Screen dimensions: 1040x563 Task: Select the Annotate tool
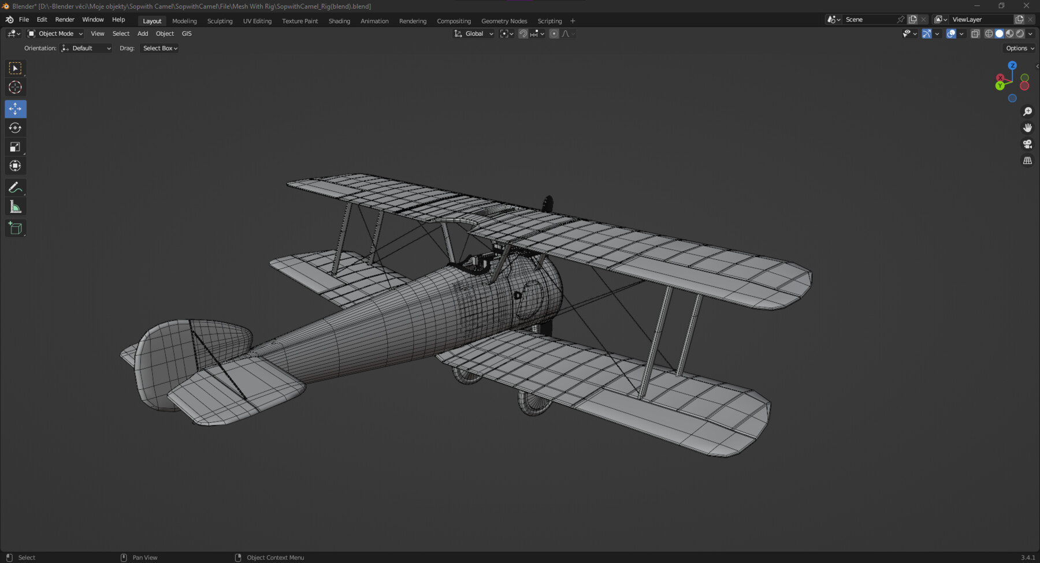click(x=15, y=187)
